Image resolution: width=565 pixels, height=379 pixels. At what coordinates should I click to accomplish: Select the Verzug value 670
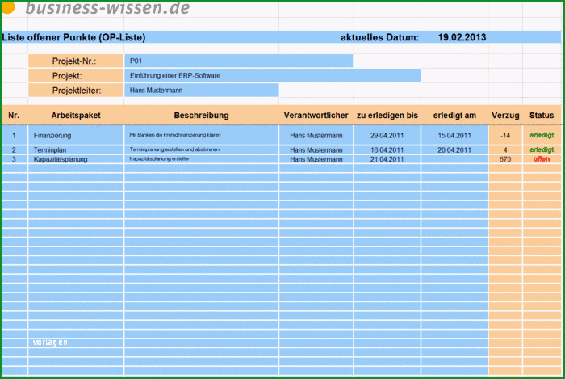point(505,159)
